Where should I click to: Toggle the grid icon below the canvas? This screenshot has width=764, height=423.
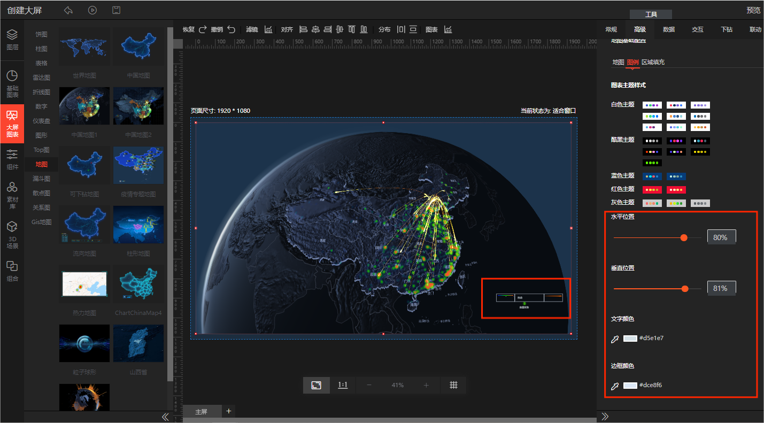tap(453, 385)
